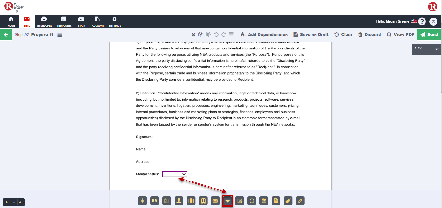
Task: Select the highlighted Dropdown control icon
Action: coord(228,201)
